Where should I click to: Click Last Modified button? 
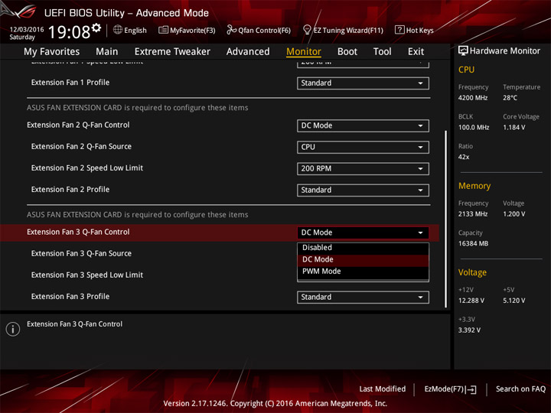383,389
